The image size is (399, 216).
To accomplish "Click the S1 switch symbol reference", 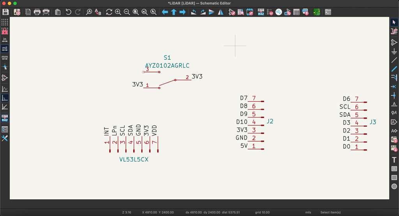I will click(x=167, y=58).
